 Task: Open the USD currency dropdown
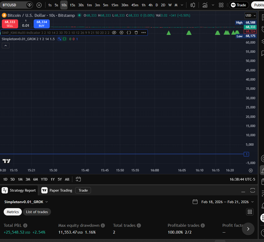click(x=250, y=15)
